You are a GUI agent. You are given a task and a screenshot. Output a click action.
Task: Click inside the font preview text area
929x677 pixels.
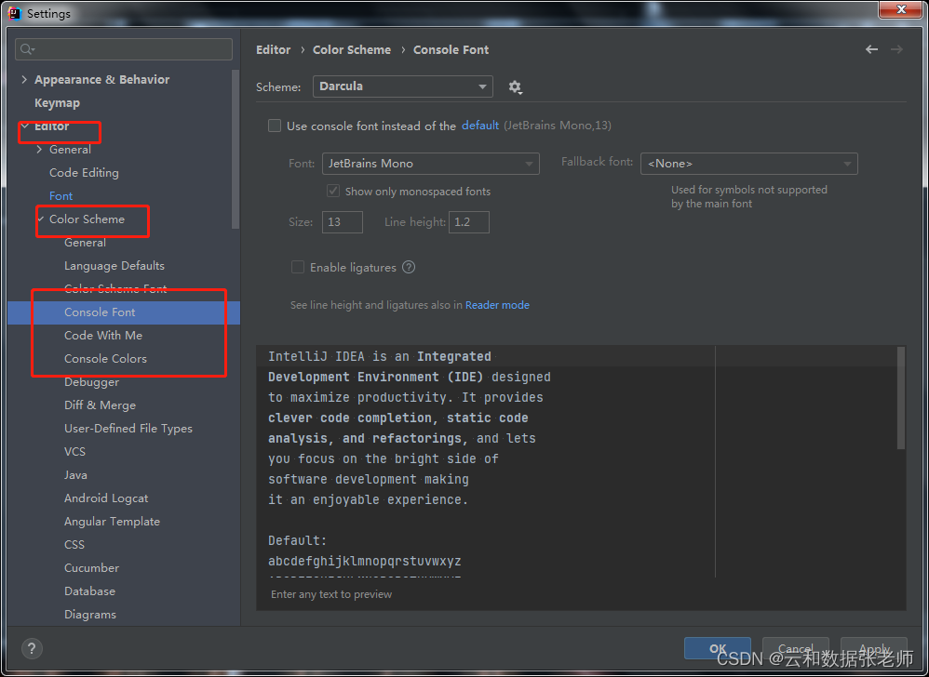click(x=581, y=461)
